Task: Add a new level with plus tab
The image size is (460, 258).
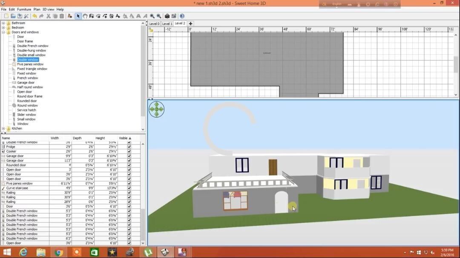Action: (190, 23)
